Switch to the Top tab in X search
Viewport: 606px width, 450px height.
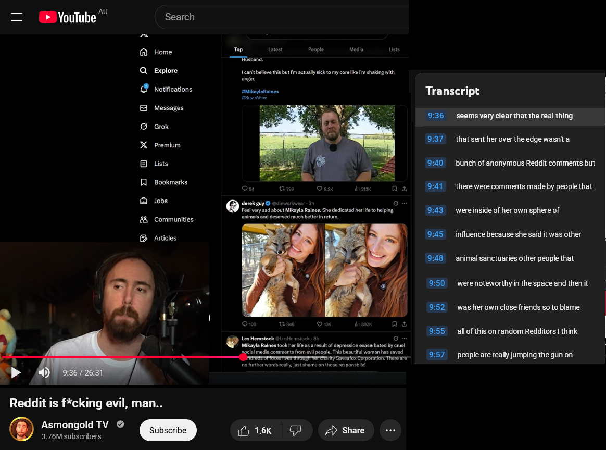238,49
